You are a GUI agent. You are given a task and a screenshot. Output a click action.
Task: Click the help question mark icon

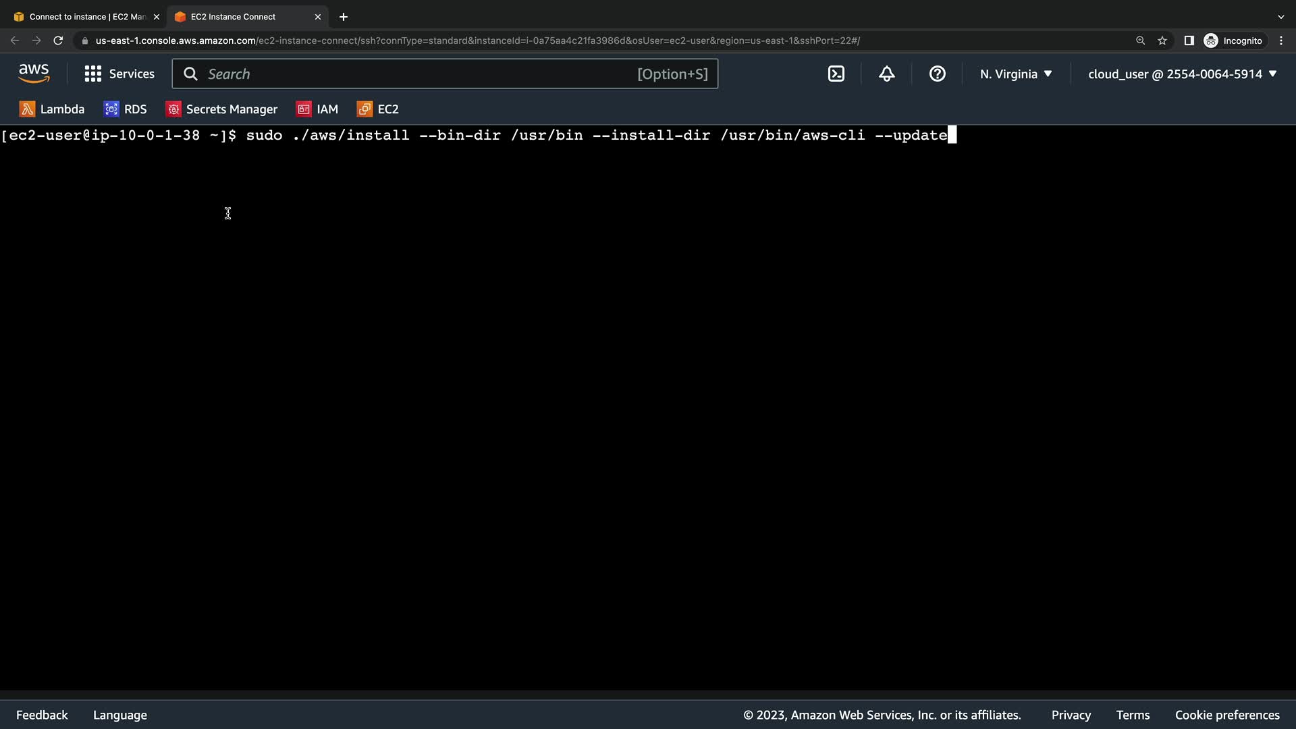[937, 74]
